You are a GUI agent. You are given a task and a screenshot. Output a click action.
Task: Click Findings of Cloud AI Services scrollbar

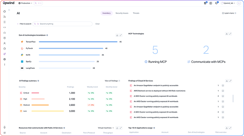(x=233, y=98)
